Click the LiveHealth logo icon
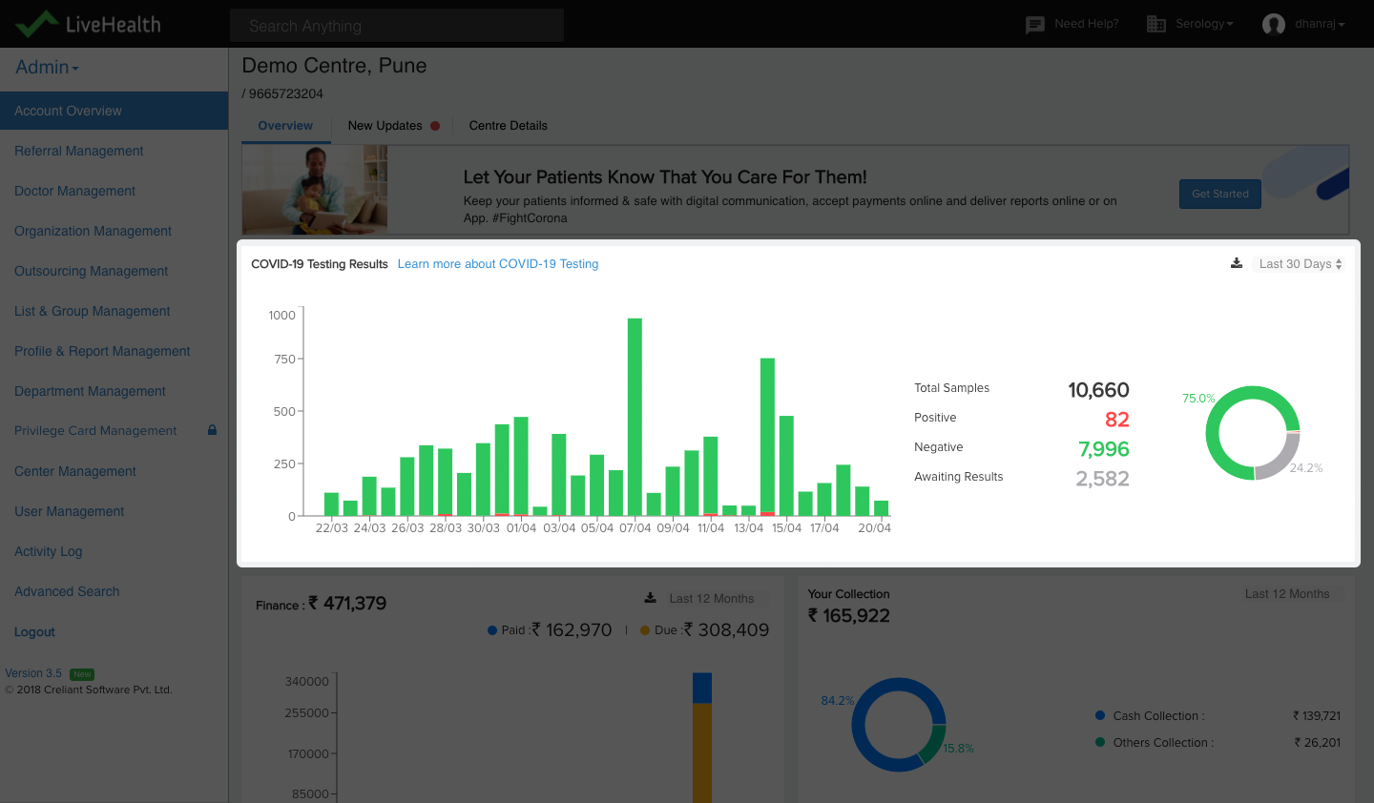The height and width of the screenshot is (803, 1374). point(36,24)
